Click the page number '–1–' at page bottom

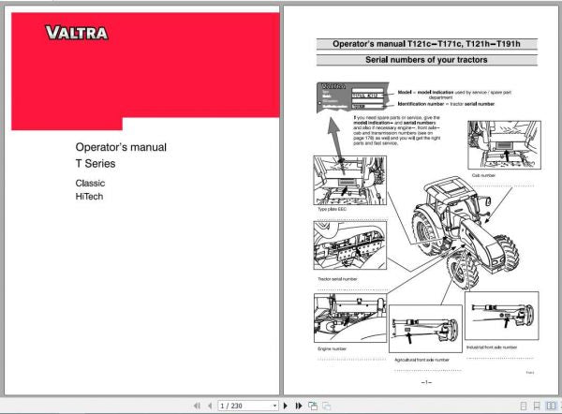coord(426,382)
